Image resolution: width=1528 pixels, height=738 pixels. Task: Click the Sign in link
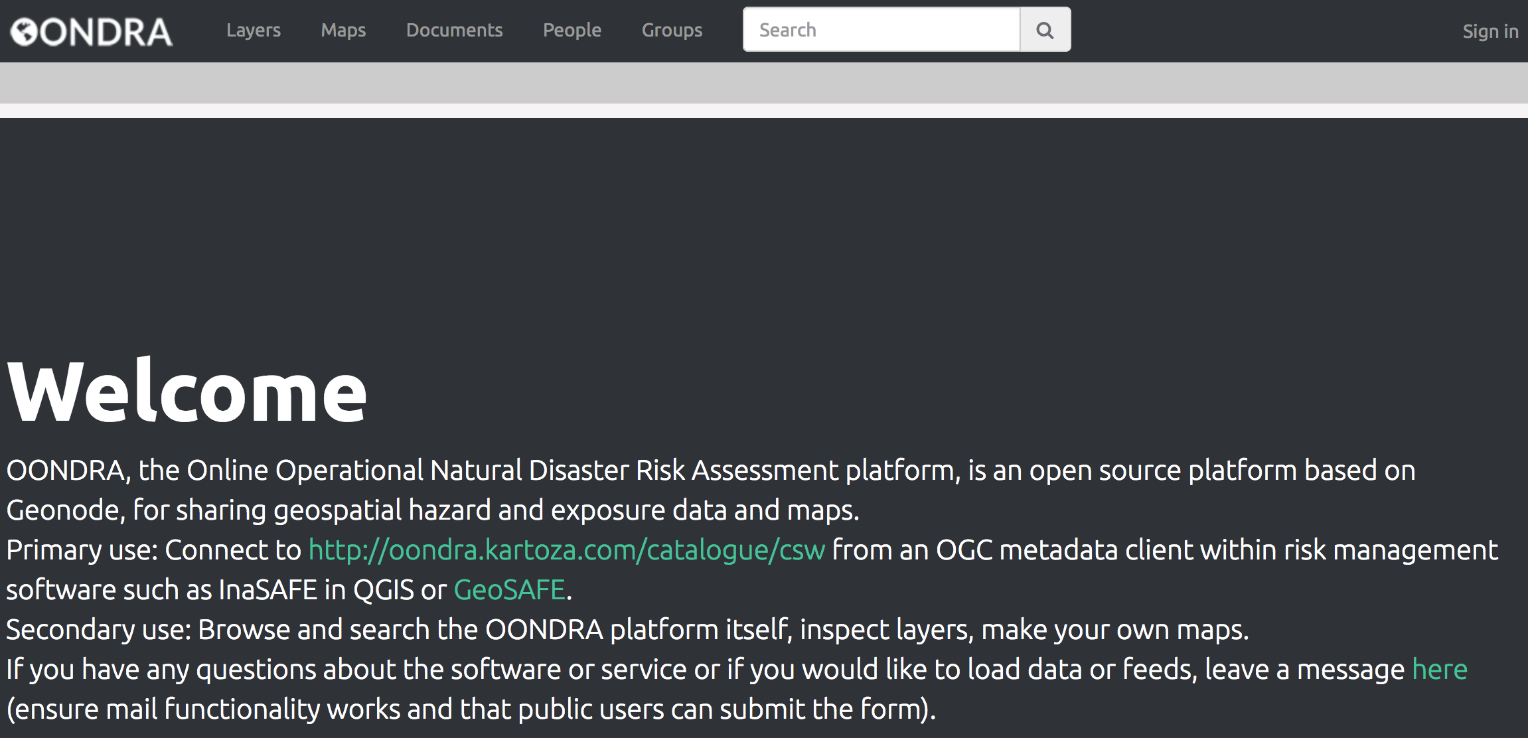click(1490, 31)
